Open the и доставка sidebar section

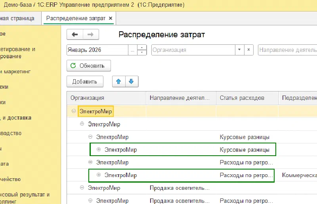coord(15,118)
